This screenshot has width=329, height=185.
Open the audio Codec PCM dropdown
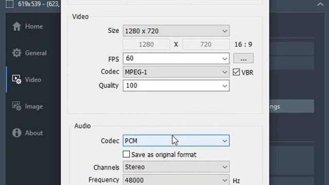[176, 141]
